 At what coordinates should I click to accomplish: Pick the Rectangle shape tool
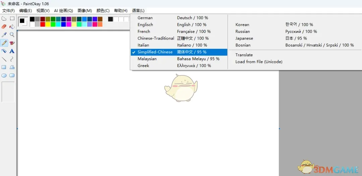click(4, 67)
